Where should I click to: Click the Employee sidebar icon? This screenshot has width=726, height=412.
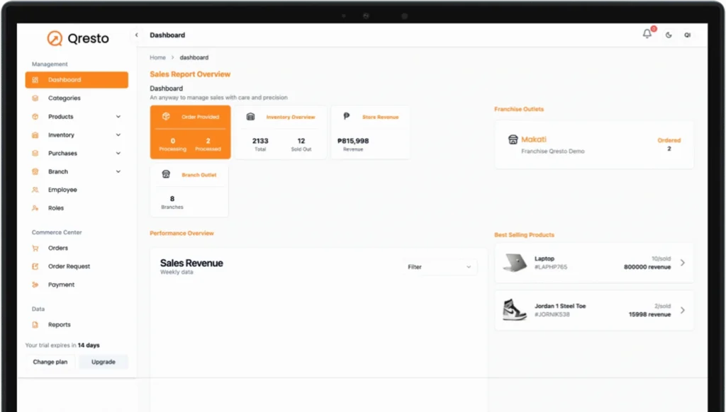point(35,190)
